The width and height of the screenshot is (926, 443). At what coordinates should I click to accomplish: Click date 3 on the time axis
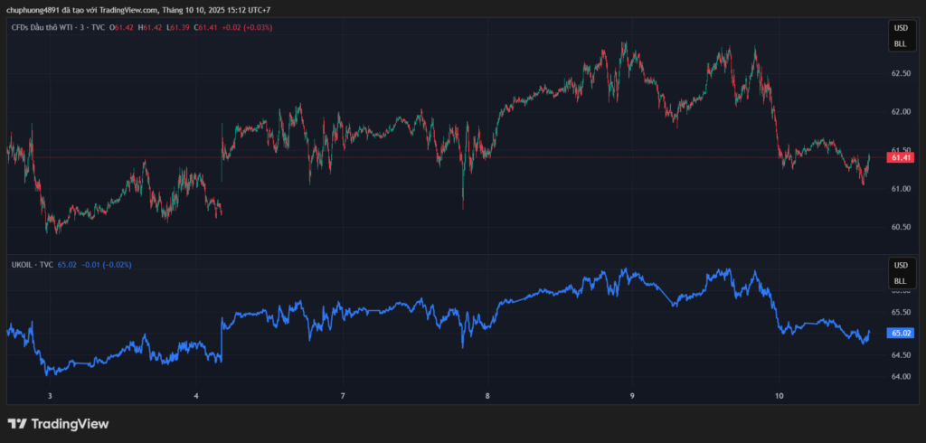coord(50,396)
